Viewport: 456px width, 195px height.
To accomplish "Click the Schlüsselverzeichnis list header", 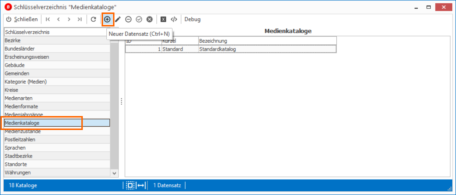I will (57, 32).
